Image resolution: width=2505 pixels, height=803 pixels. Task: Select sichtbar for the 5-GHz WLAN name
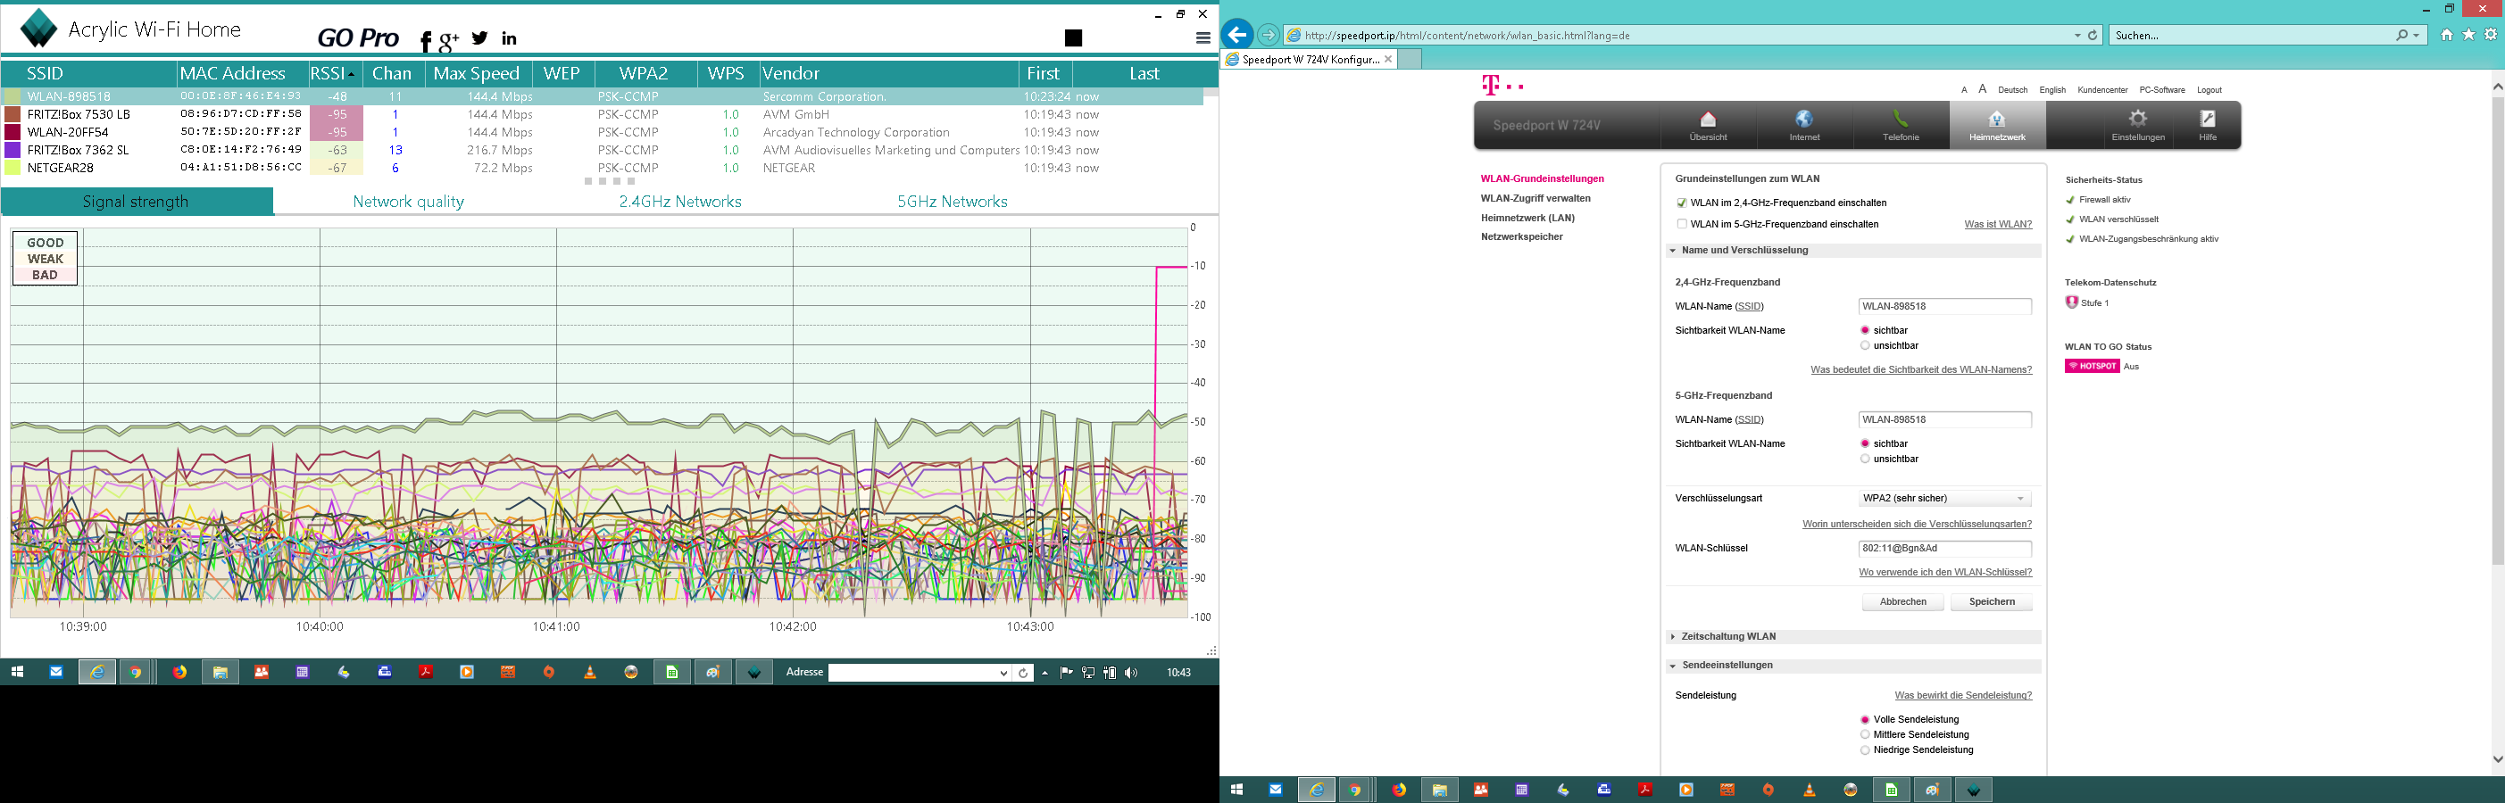(x=1865, y=443)
